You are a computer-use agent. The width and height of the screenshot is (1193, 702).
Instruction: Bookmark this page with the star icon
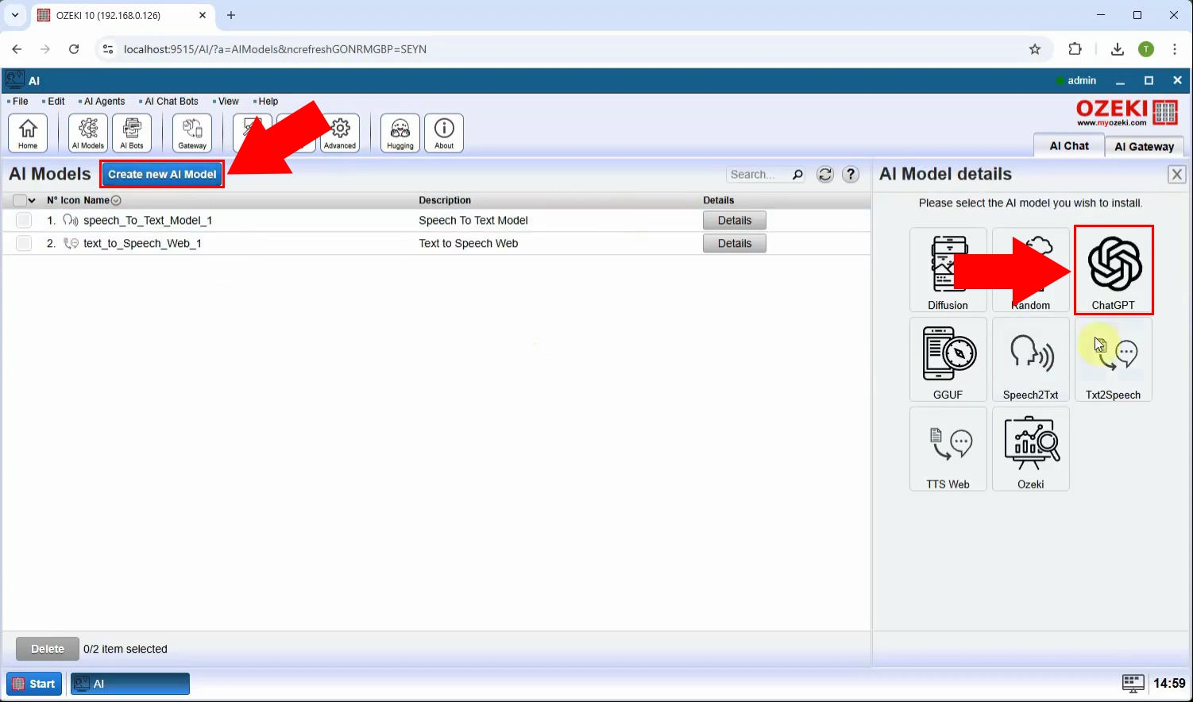click(x=1035, y=49)
